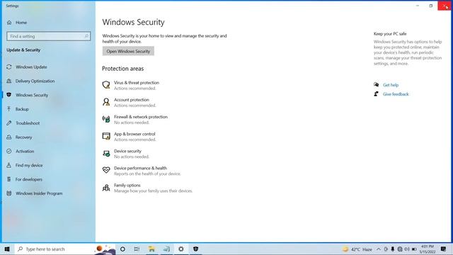Screen dimensions: 453x255
Task: Click the Family options icon
Action: [x=106, y=188]
